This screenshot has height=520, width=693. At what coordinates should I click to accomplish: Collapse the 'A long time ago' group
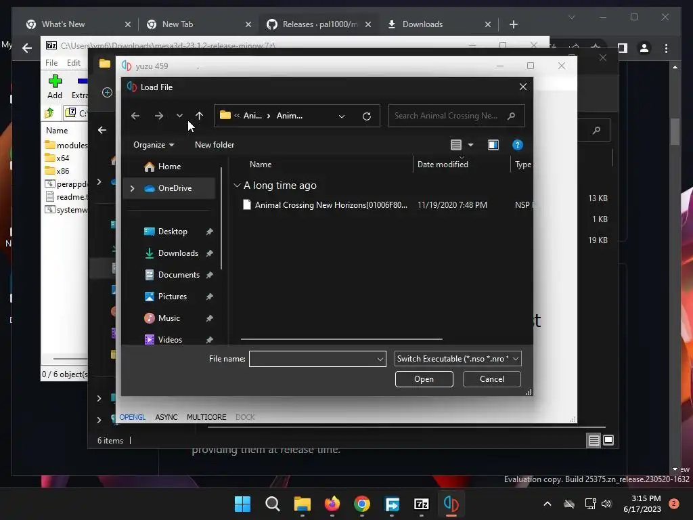pos(238,186)
